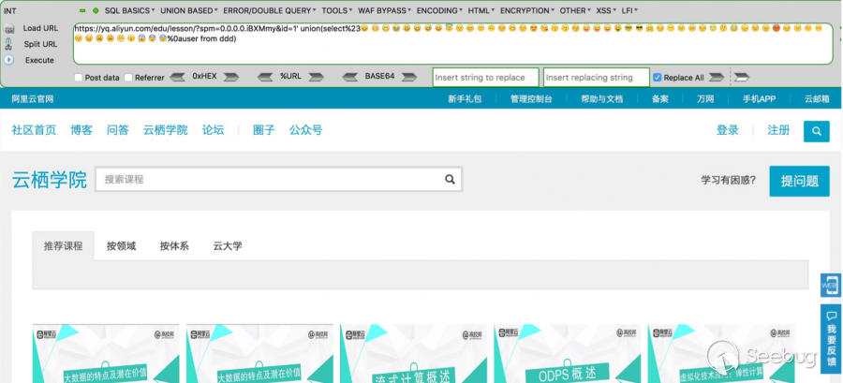Click the 万网 link
843x383 pixels.
click(x=705, y=99)
